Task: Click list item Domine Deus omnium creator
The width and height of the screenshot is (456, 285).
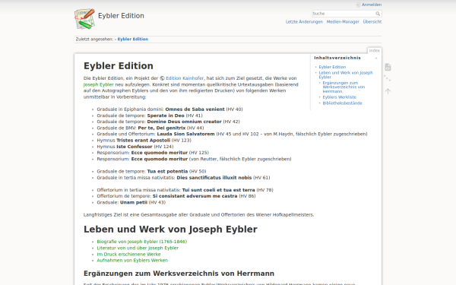Action: coord(168,122)
